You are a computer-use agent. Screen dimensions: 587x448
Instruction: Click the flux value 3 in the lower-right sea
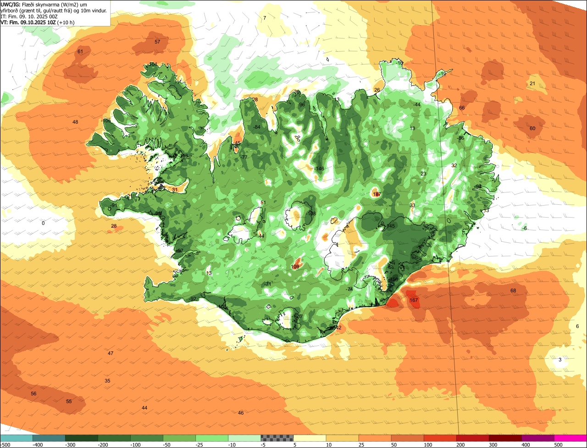point(560,360)
